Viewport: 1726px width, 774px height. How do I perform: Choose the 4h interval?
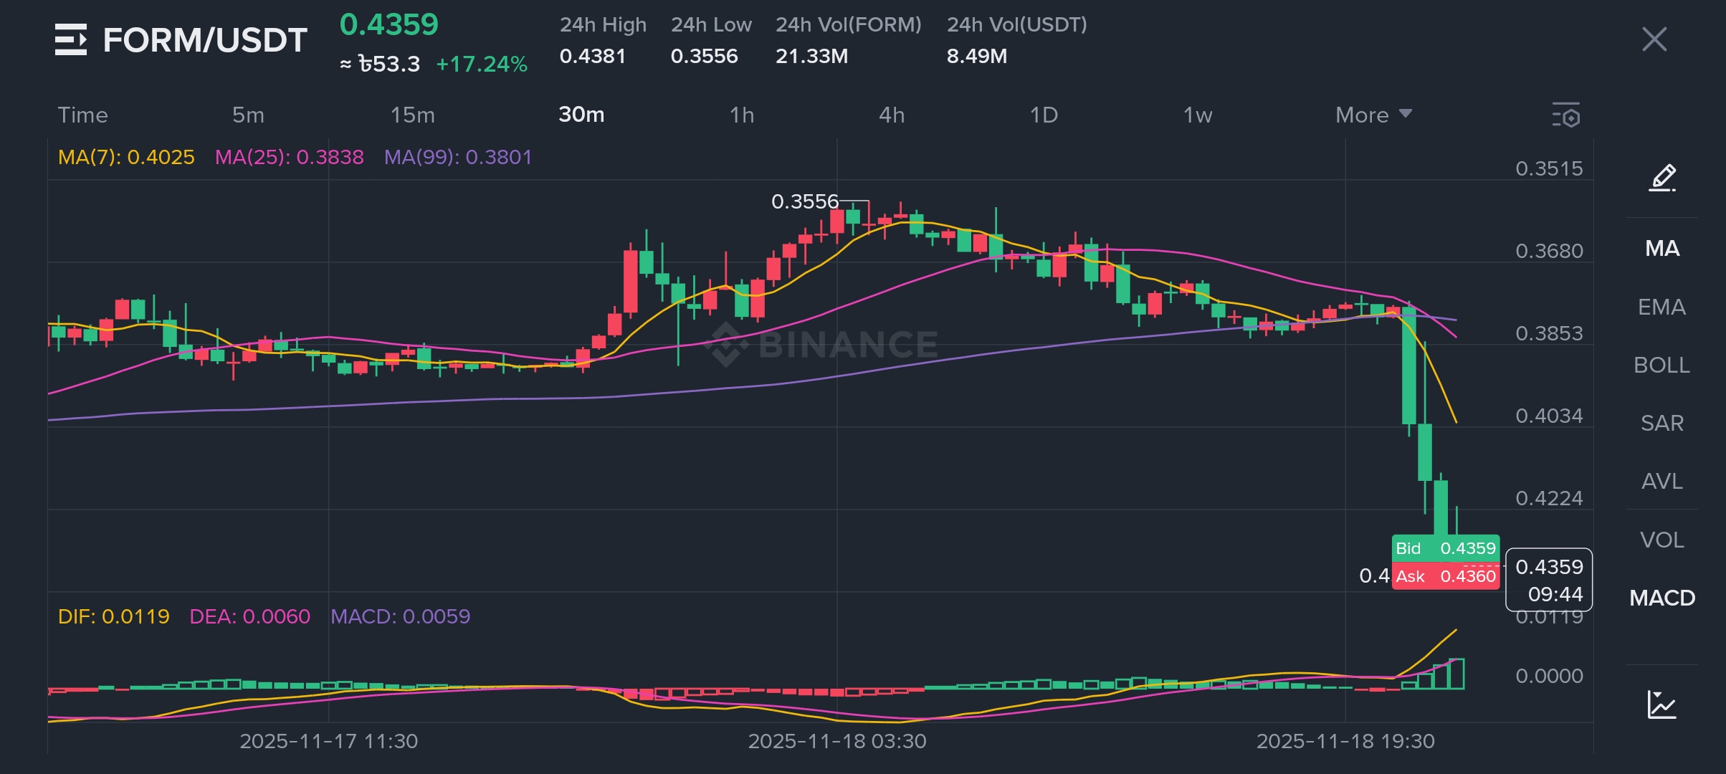(x=892, y=115)
